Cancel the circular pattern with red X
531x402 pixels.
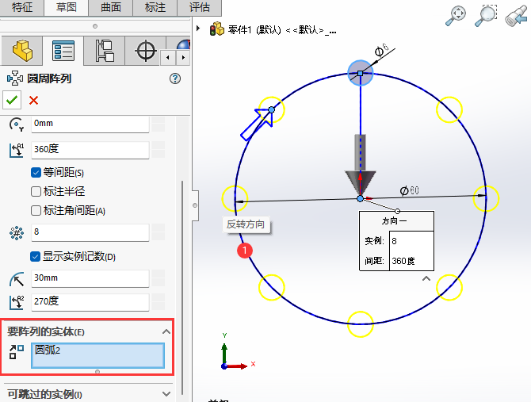33,100
